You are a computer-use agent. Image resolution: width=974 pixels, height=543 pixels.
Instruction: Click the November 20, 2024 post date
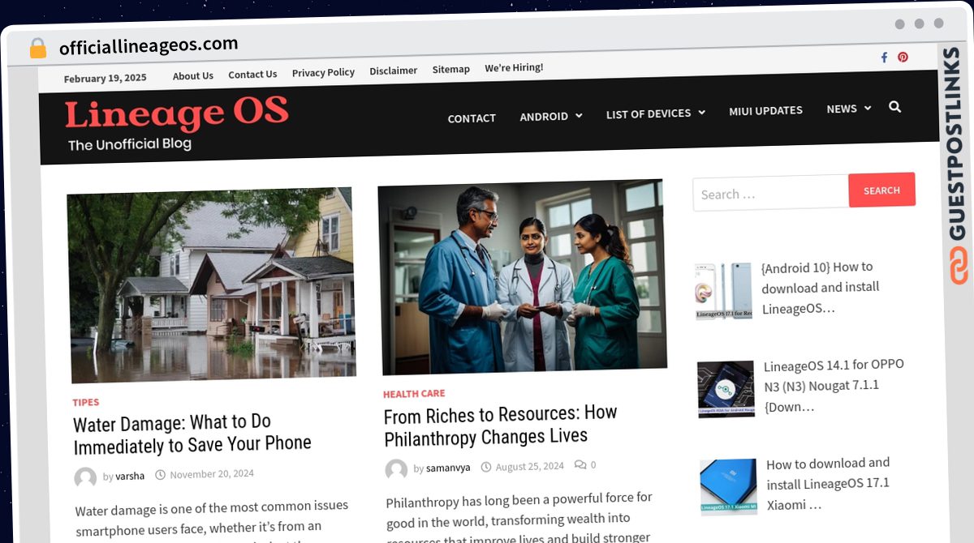pyautogui.click(x=212, y=474)
